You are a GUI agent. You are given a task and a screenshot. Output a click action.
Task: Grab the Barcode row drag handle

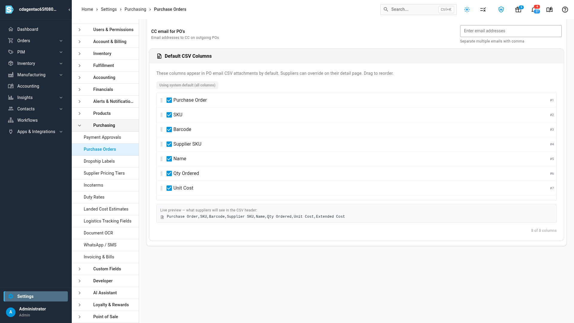(161, 129)
